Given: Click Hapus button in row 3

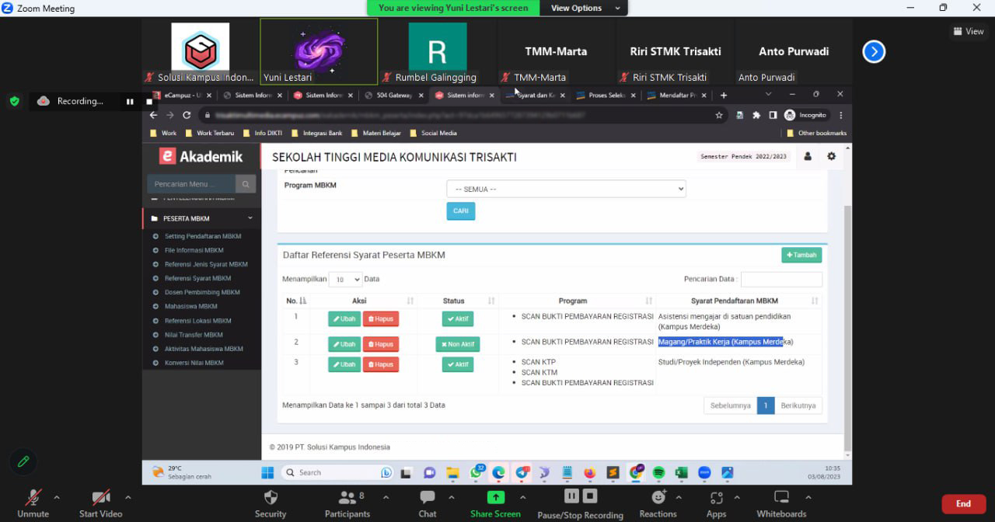Looking at the screenshot, I should tap(381, 364).
